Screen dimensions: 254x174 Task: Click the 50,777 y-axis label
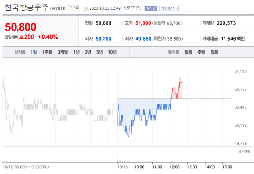coord(240,90)
